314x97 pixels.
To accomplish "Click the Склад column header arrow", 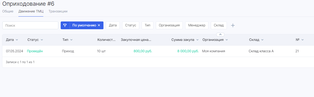I will (x=262, y=40).
